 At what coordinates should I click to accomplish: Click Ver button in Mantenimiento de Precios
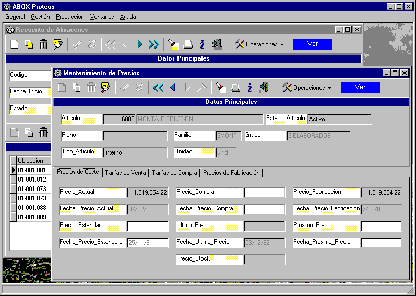(360, 88)
